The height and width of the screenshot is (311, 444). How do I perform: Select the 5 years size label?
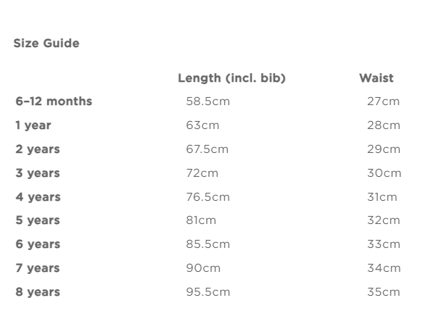pos(38,220)
